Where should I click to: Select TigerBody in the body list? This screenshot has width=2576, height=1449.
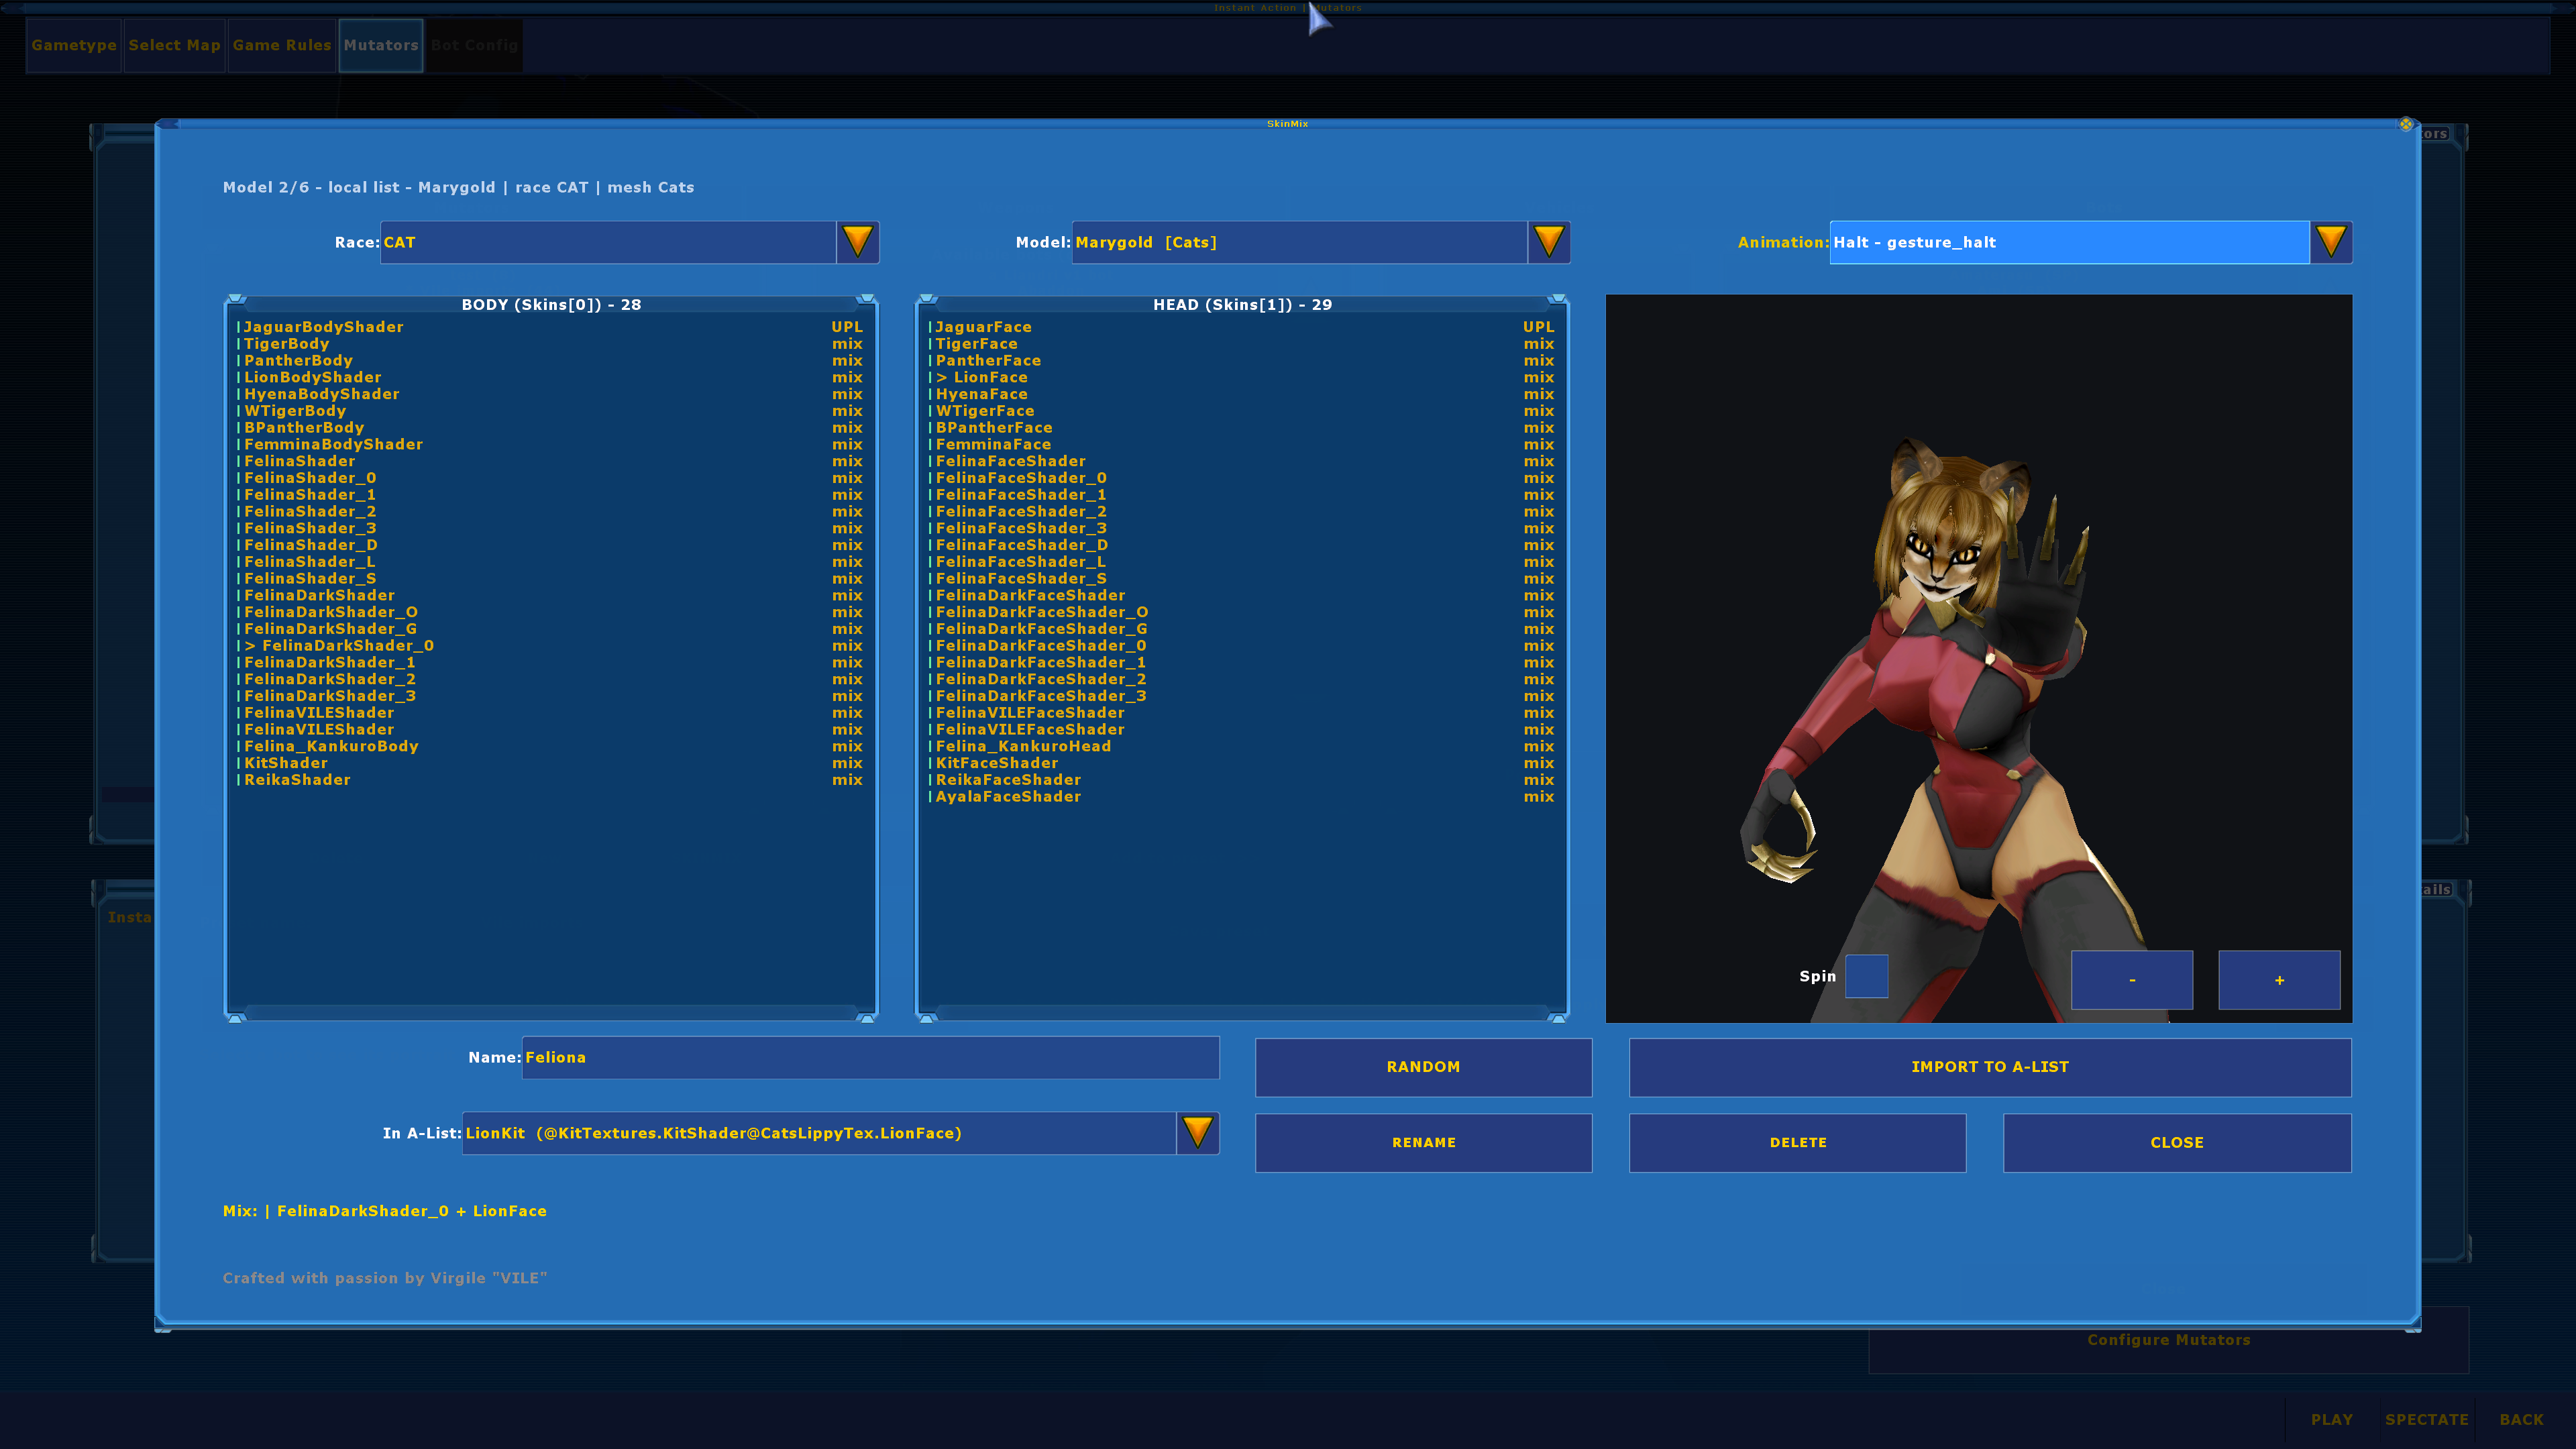[x=550, y=344]
